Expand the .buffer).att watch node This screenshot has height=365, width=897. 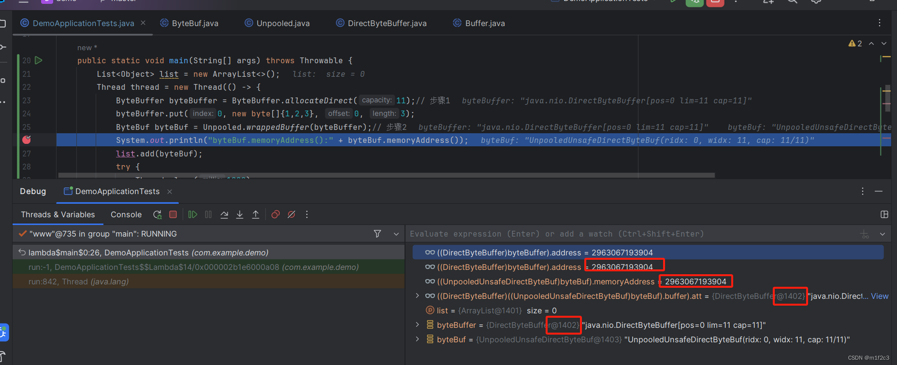418,296
